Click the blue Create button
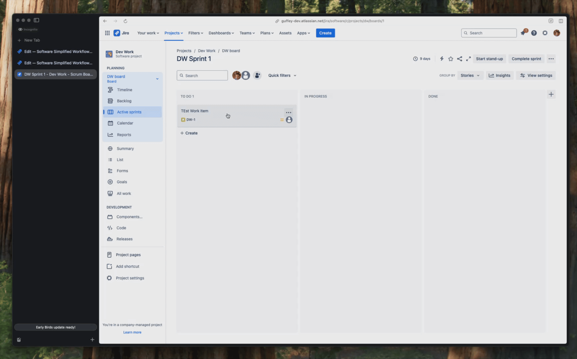Viewport: 577px width, 359px height. click(325, 33)
